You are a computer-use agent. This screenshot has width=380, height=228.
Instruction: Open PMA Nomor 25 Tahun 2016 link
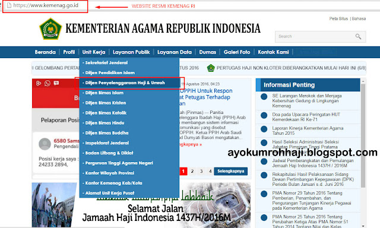point(310,221)
